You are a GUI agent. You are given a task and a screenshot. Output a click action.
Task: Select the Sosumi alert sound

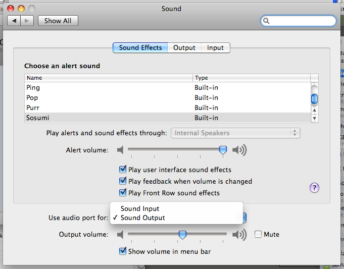[x=168, y=118]
